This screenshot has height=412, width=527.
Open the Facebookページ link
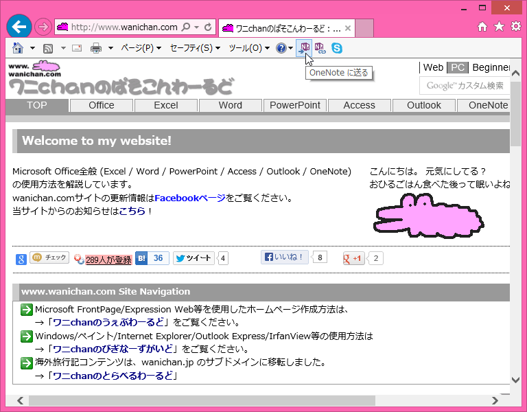click(190, 198)
